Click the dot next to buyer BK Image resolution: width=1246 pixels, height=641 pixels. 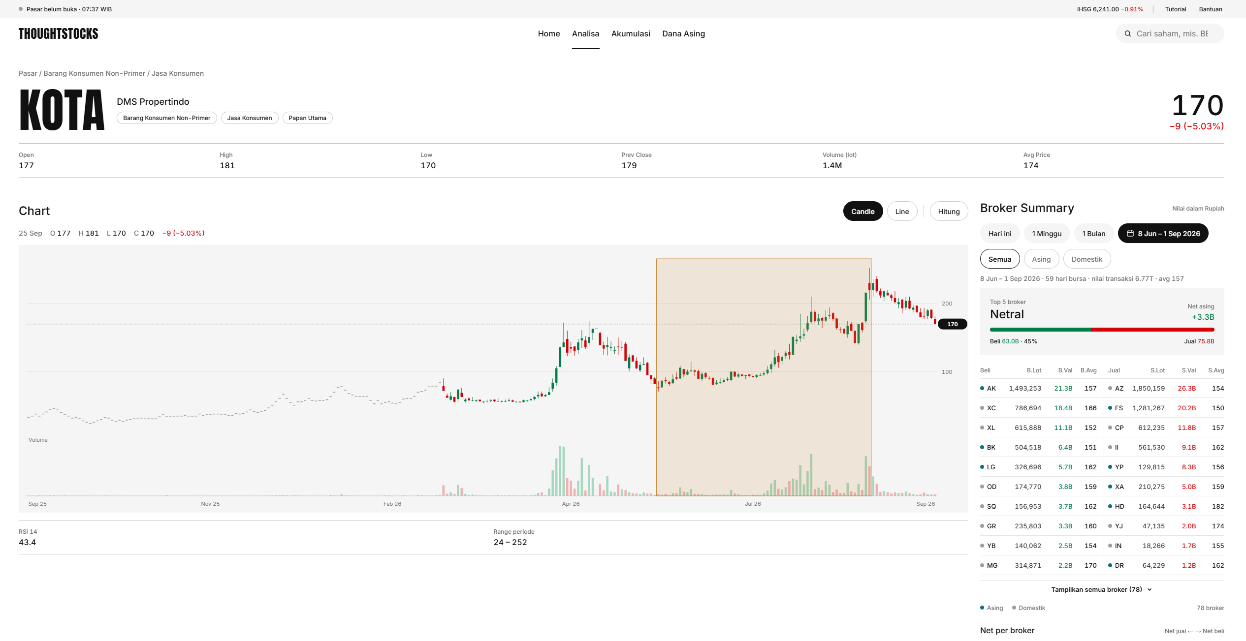coord(982,448)
